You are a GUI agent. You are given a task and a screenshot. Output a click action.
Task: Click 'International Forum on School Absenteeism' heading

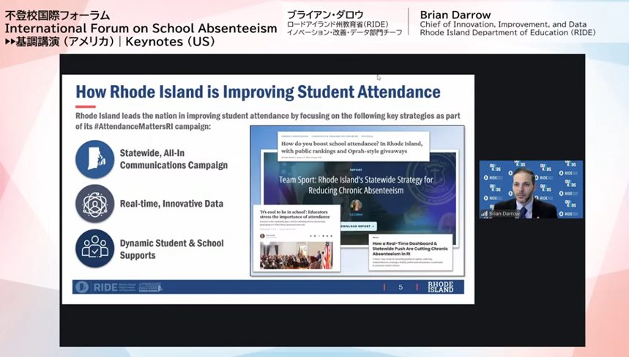(x=141, y=29)
